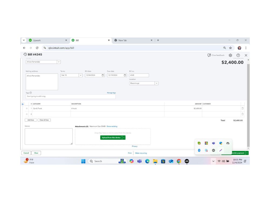Viewport: 270px width, 202px height.
Task: Open the Bill date calendar picker
Action: pyautogui.click(x=103, y=75)
